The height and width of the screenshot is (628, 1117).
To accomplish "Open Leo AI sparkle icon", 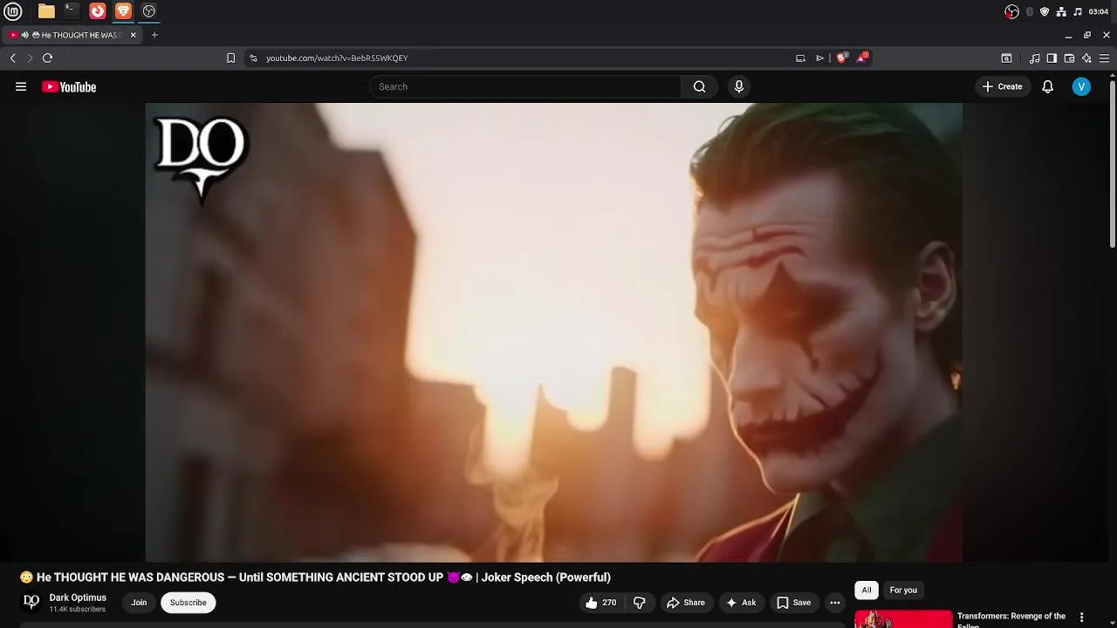I will (1086, 58).
